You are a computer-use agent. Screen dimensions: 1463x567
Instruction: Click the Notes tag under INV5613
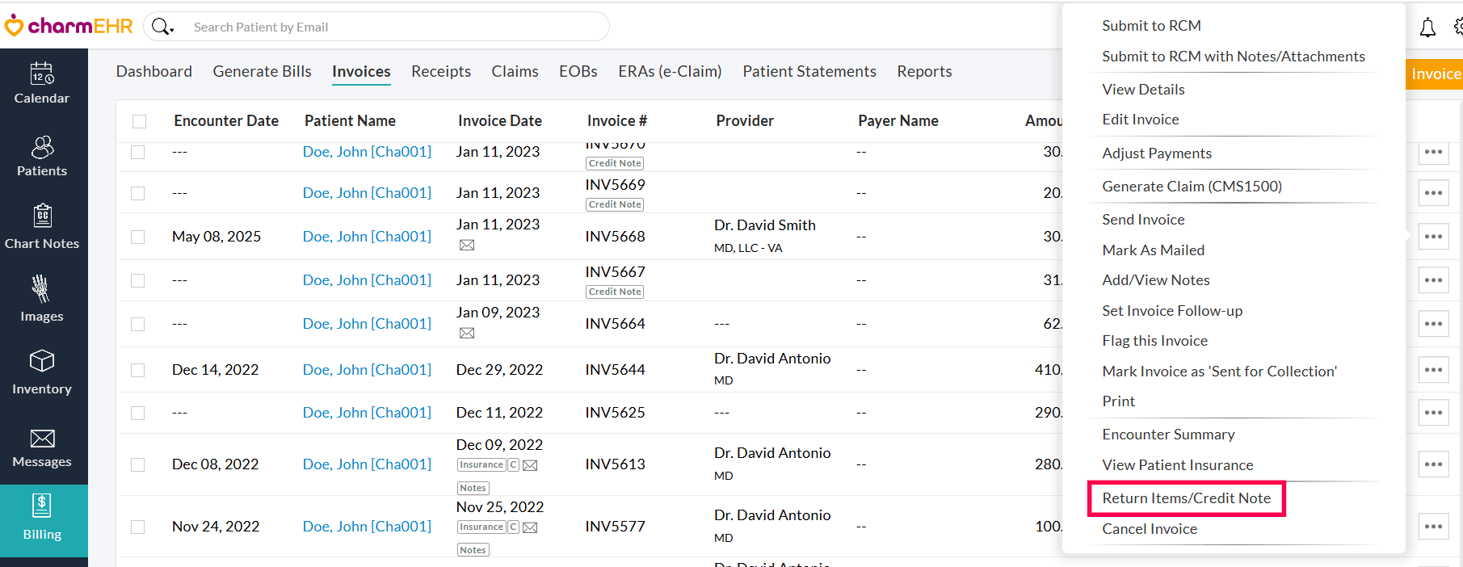[x=473, y=488]
